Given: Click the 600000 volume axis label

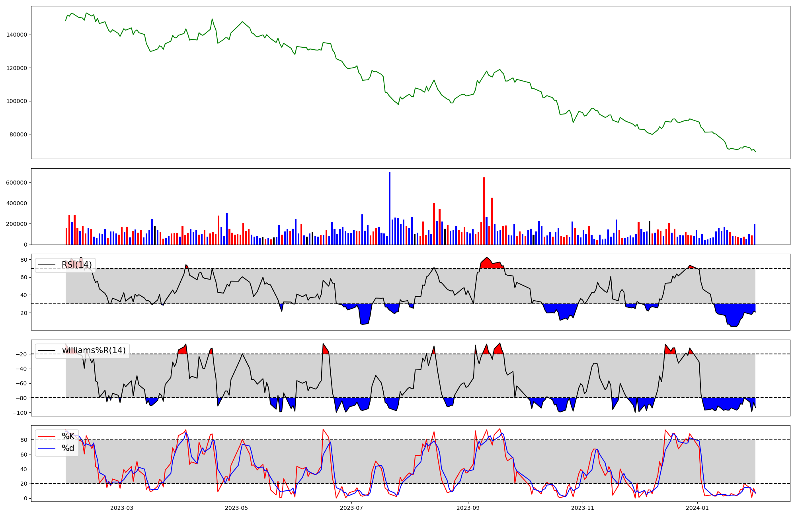Looking at the screenshot, I should tap(17, 183).
